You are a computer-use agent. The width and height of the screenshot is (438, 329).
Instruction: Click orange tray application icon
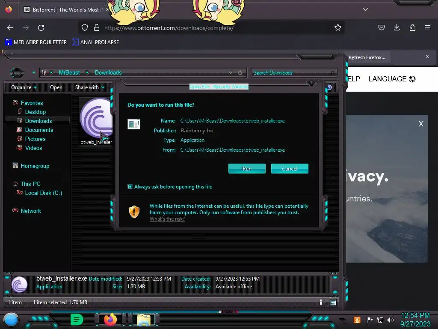(357, 320)
